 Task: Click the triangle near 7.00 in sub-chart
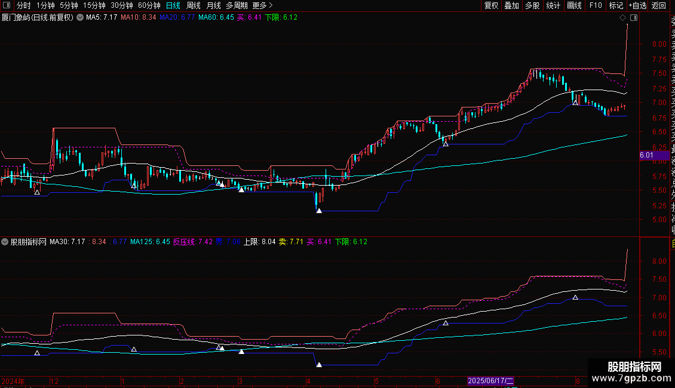point(575,298)
